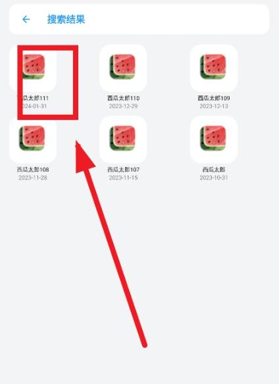Viewport: 279px width, 384px height.
Task: Select the 西瓜太郎110 name label
Action: [x=123, y=98]
